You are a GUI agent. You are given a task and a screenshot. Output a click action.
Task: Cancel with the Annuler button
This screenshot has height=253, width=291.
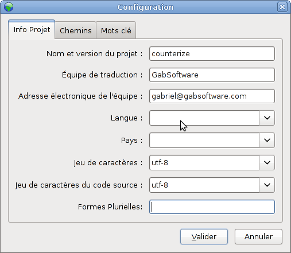258,237
